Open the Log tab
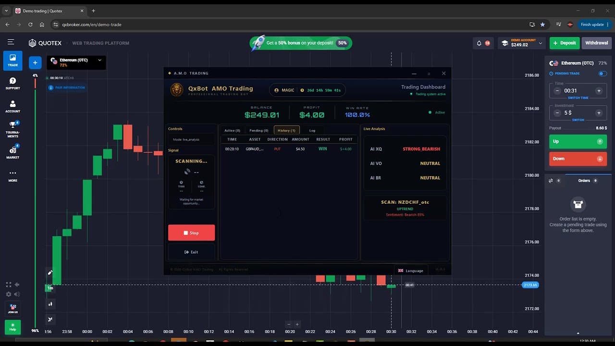 click(x=312, y=130)
